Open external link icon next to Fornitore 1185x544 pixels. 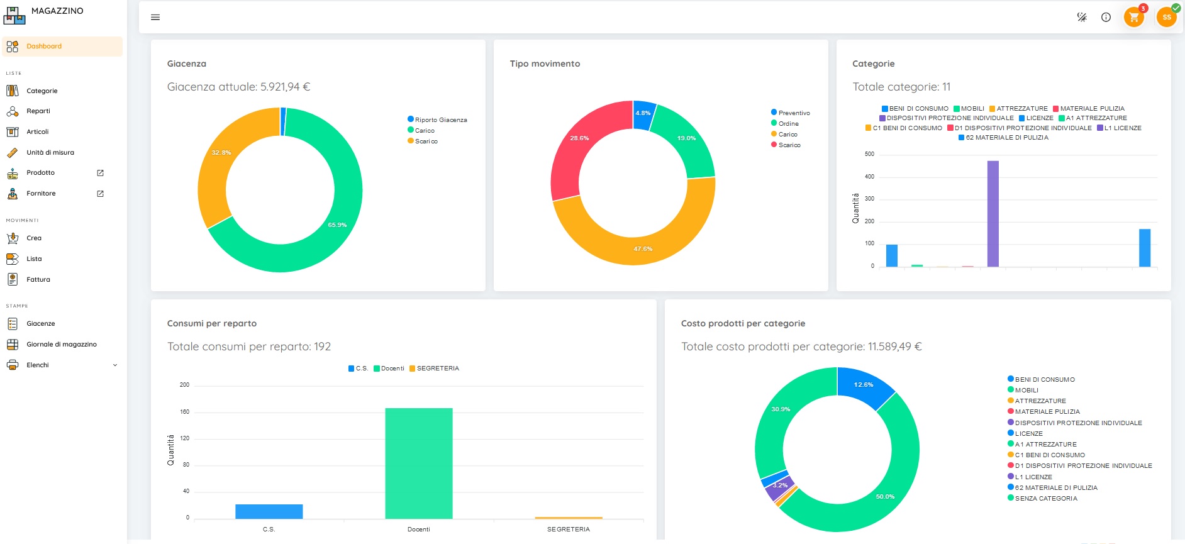click(x=100, y=194)
